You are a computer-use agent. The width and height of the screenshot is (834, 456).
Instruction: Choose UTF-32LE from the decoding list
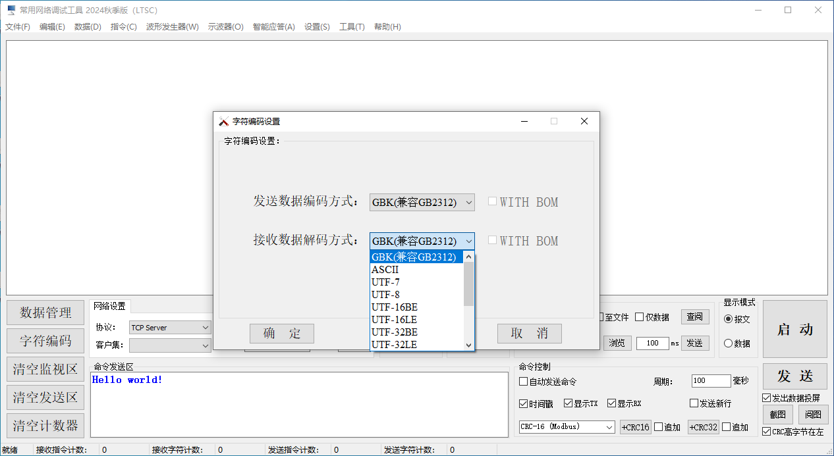click(417, 345)
